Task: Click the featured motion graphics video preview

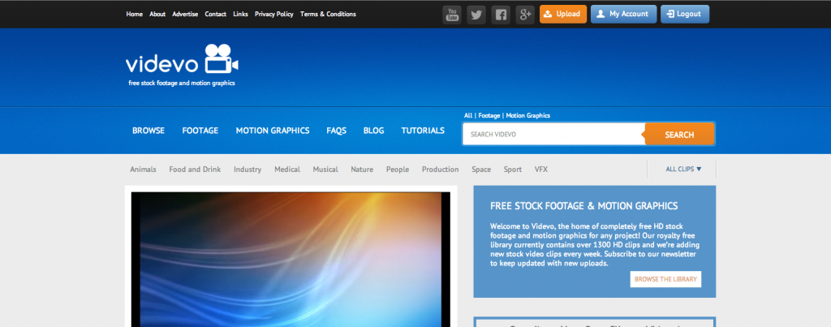Action: (291, 259)
